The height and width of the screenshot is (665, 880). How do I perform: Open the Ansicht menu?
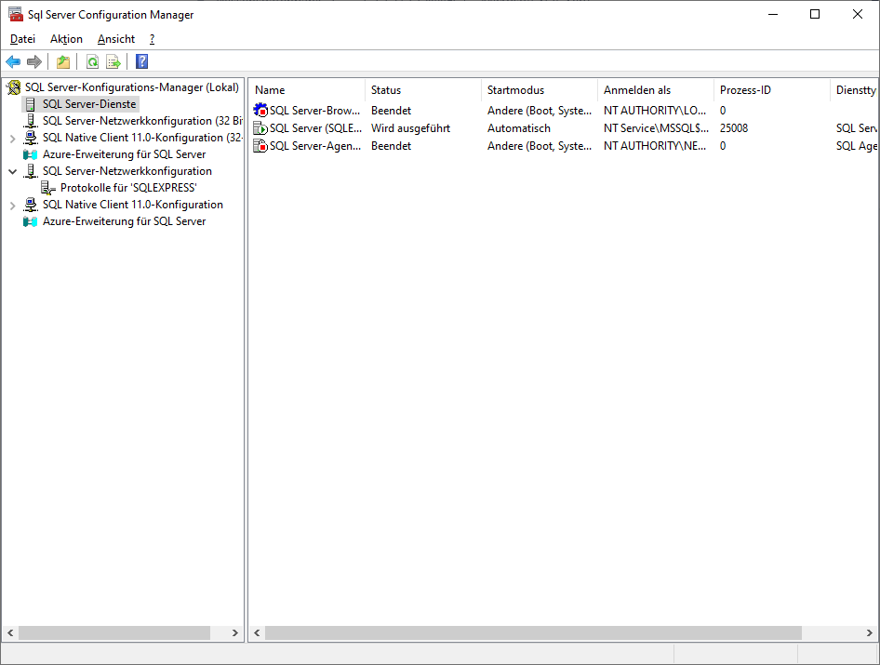116,39
